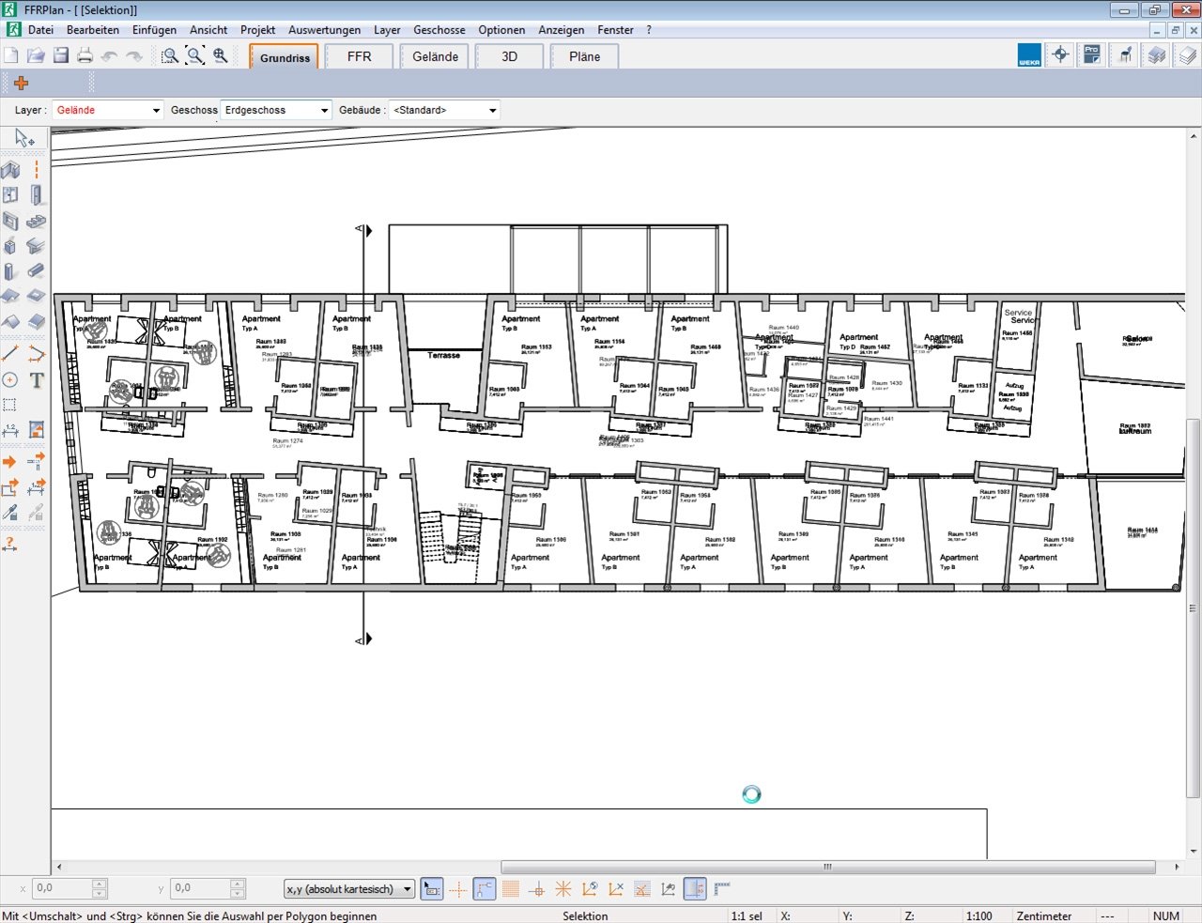The height and width of the screenshot is (923, 1202).
Task: Expand the x,y (absolut kartesisch) dropdown
Action: (x=349, y=888)
